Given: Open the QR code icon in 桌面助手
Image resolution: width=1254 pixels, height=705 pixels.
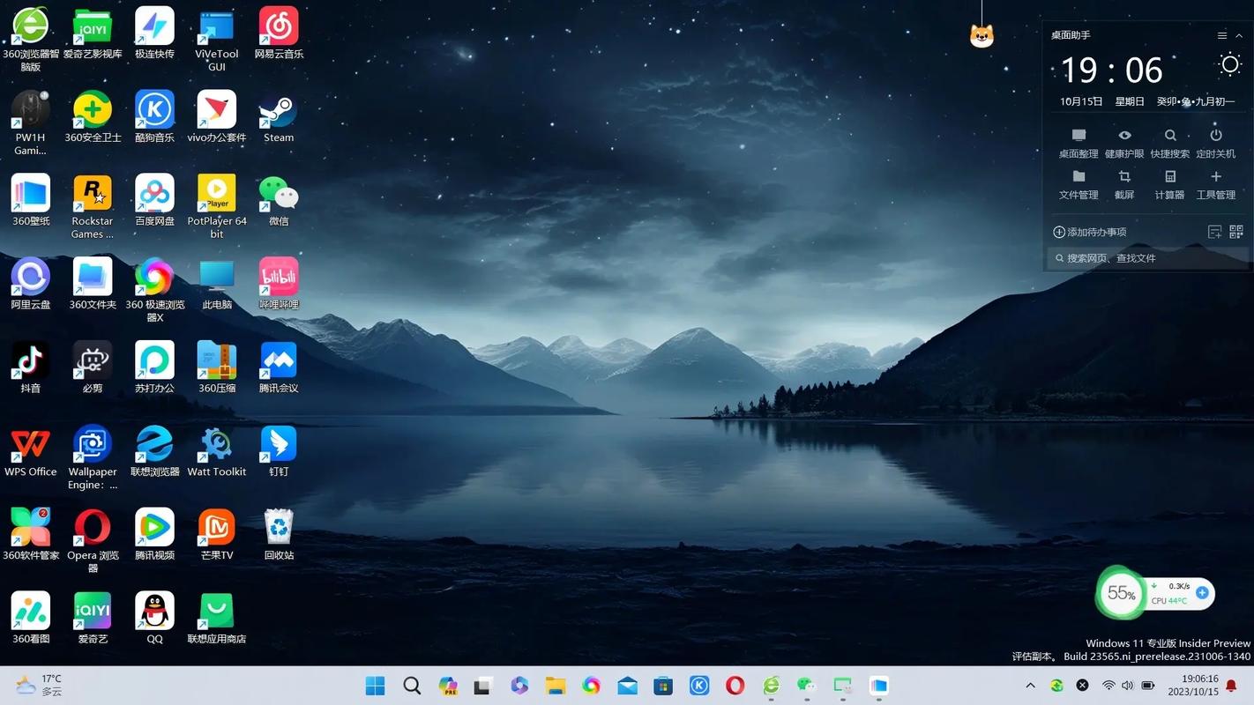Looking at the screenshot, I should (x=1236, y=232).
